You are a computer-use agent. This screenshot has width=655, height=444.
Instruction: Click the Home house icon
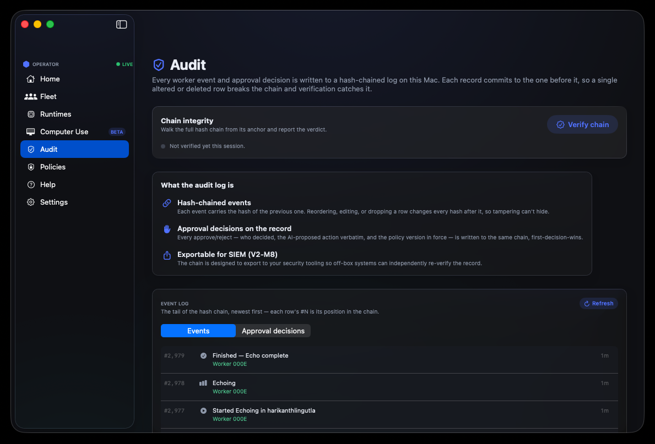click(30, 79)
